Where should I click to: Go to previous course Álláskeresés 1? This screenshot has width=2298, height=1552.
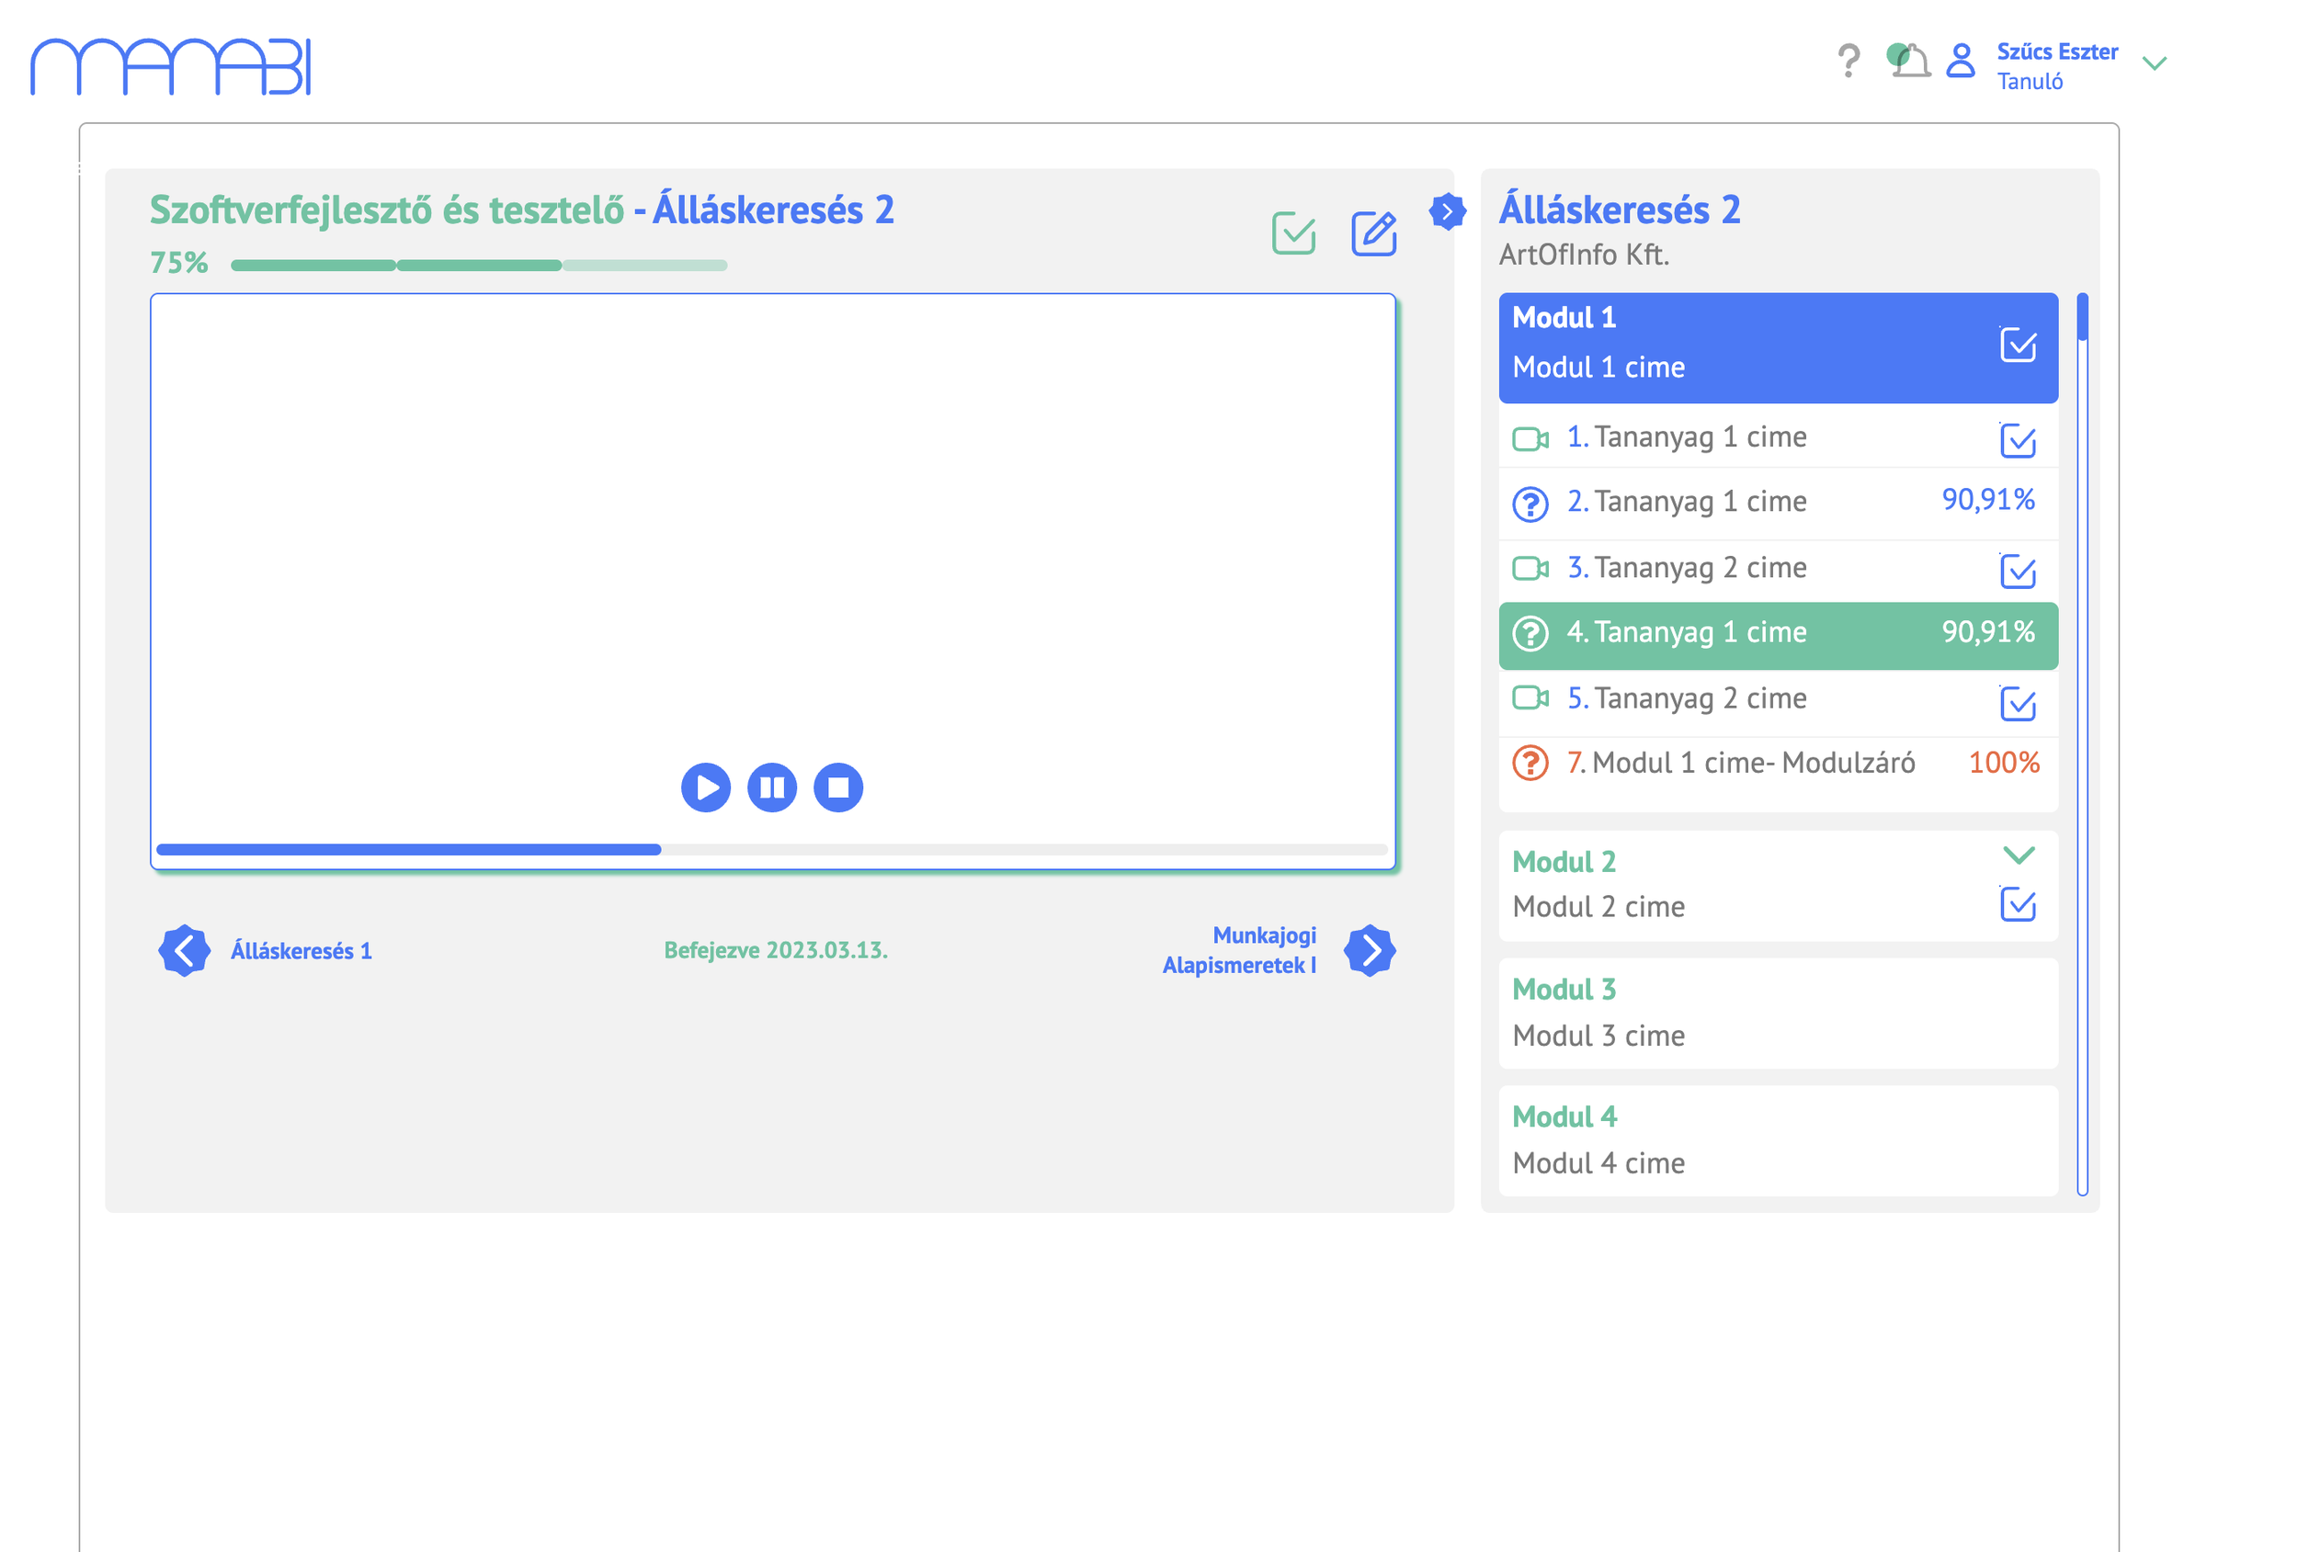(185, 951)
